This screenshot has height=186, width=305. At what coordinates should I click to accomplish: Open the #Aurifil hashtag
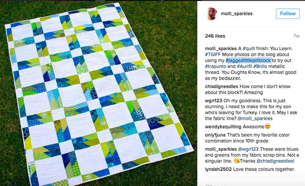244,66
